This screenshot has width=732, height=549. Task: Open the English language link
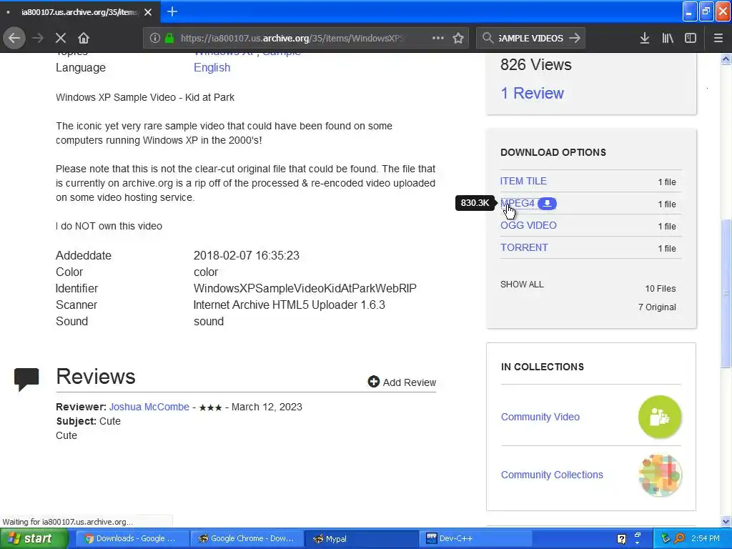212,68
